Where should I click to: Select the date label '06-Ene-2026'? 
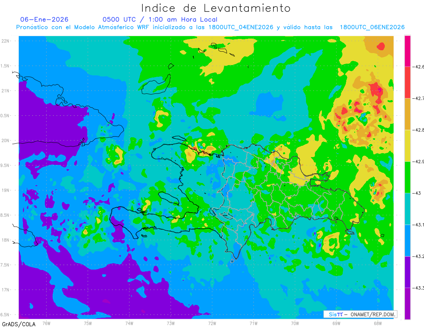[x=45, y=19]
